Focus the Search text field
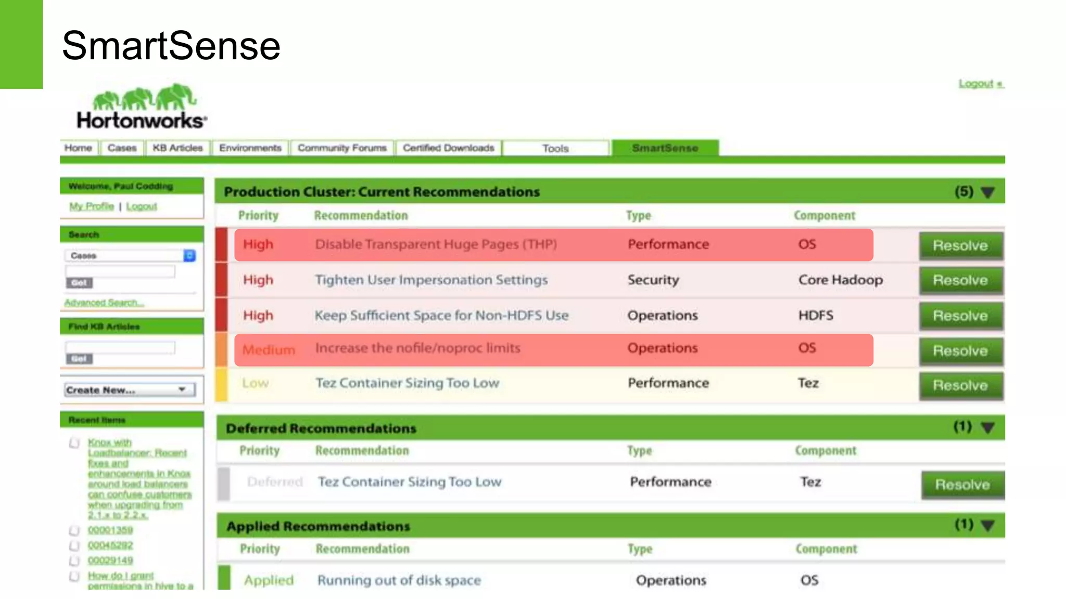 point(120,271)
